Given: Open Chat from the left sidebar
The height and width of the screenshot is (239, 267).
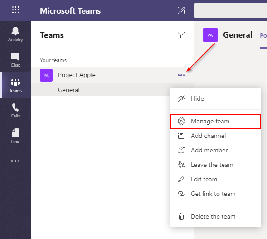Looking at the screenshot, I should pos(15,59).
